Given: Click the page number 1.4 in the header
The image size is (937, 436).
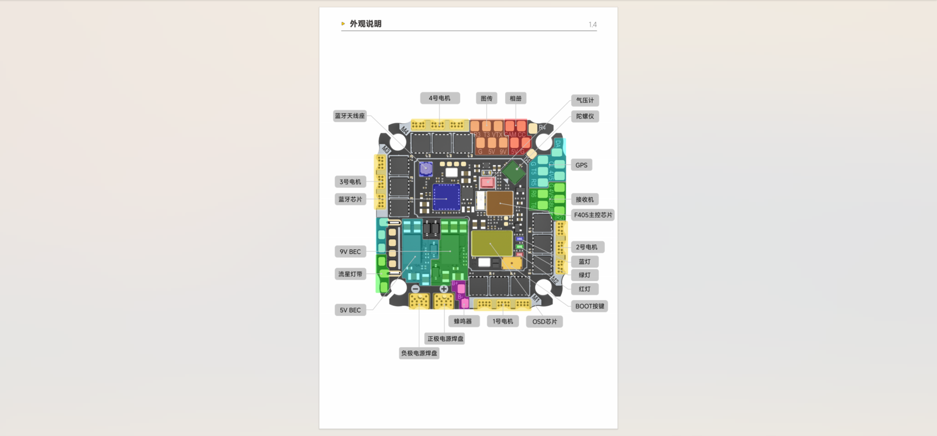Looking at the screenshot, I should pos(593,24).
